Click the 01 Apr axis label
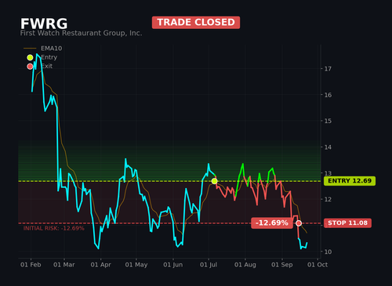Screen dimensions: 392x286 click(x=101, y=265)
